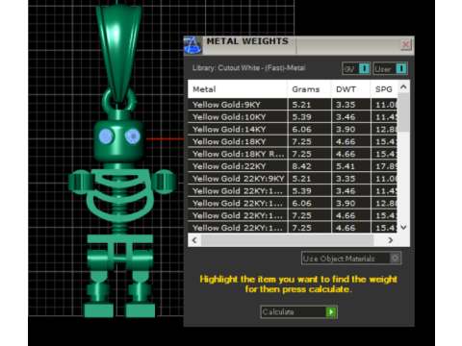Toggle the User library switch
The image size is (462, 346).
click(x=391, y=68)
